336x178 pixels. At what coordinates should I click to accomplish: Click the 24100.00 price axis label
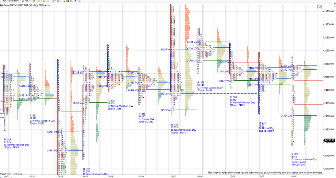pyautogui.click(x=329, y=169)
